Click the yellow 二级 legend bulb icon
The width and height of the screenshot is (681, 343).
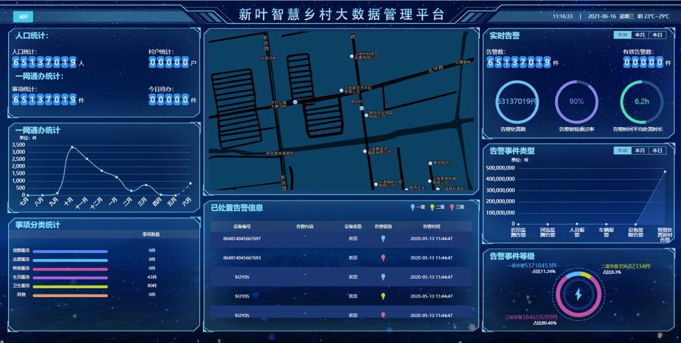(432, 207)
